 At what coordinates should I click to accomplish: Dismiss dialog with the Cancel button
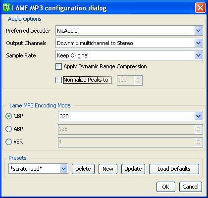point(190,187)
